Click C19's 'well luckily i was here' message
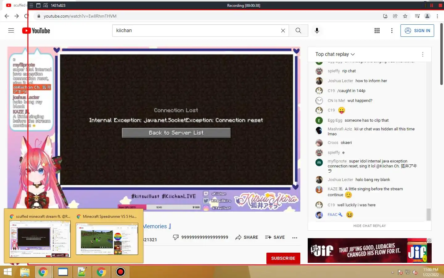The width and height of the screenshot is (444, 278). 356,205
